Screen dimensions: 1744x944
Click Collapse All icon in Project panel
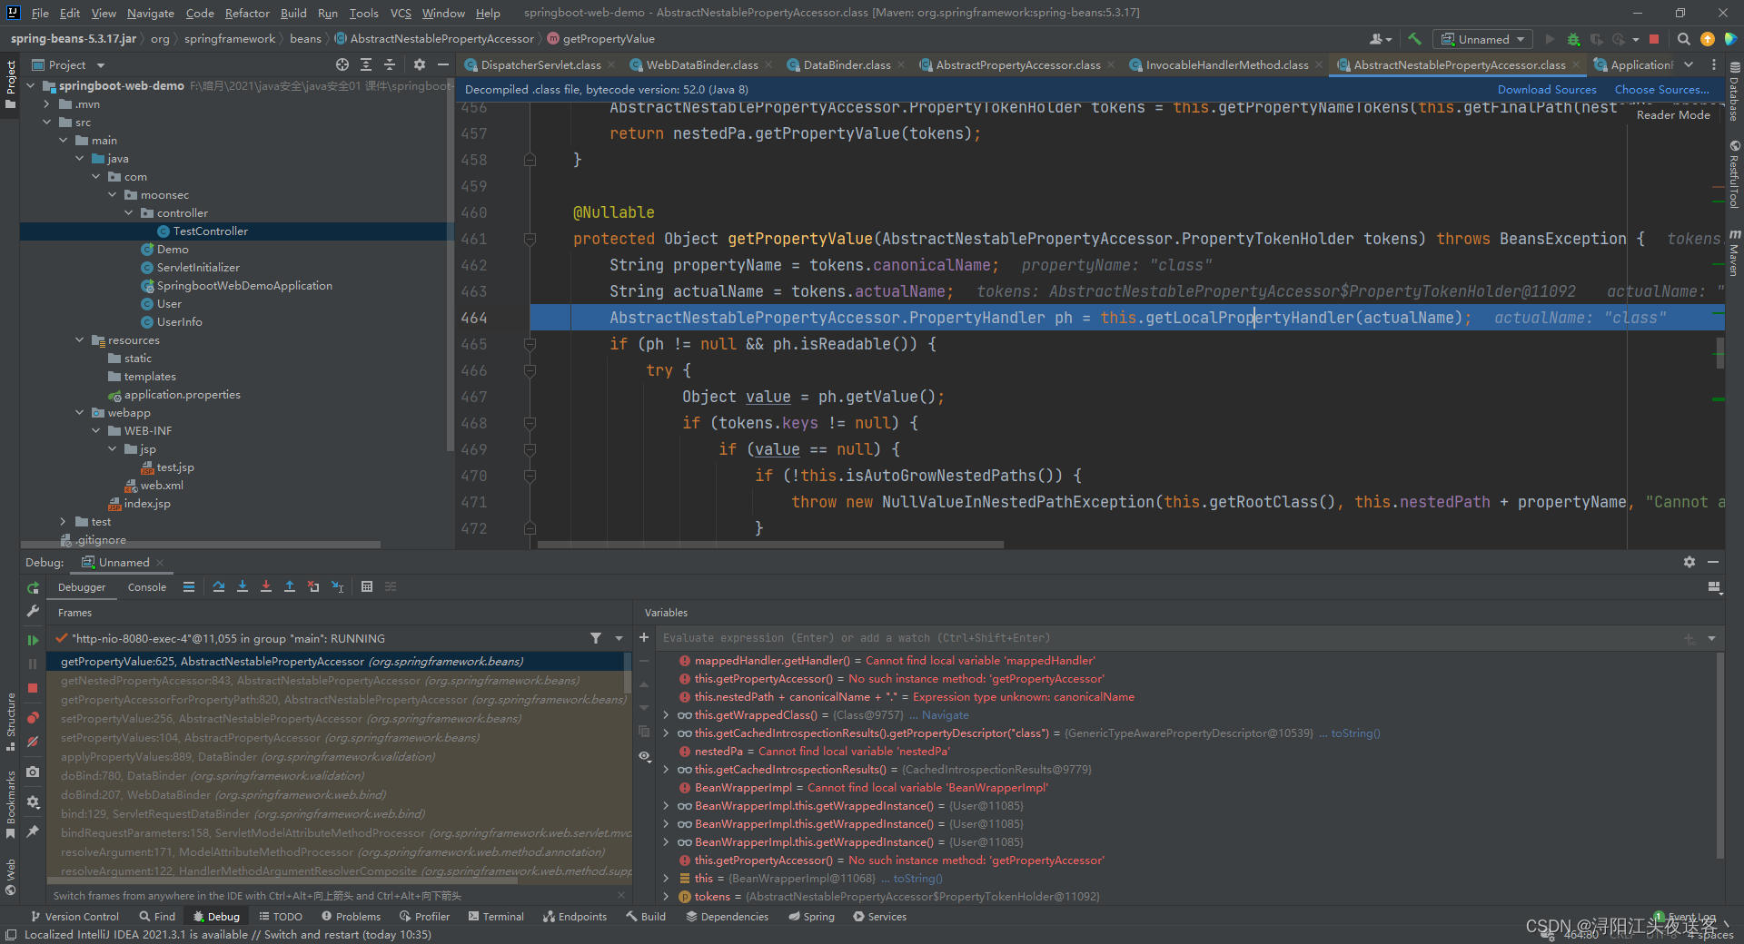click(390, 64)
